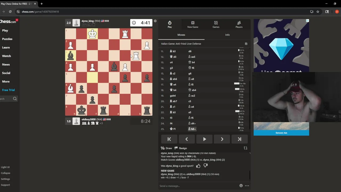Open Chrome profile avatar
The height and width of the screenshot is (192, 341).
337,12
